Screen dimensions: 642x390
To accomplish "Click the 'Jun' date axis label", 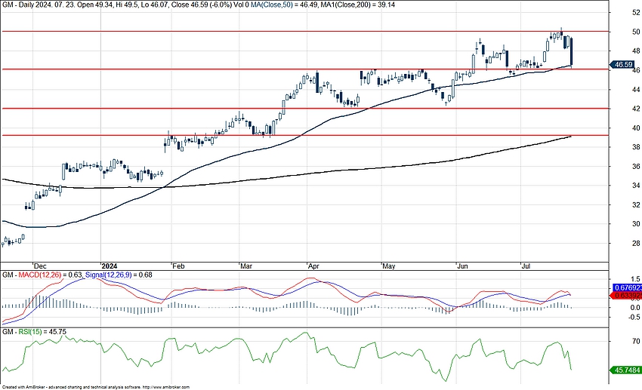I will [x=463, y=266].
